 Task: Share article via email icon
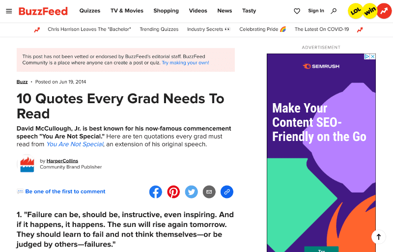point(209,192)
